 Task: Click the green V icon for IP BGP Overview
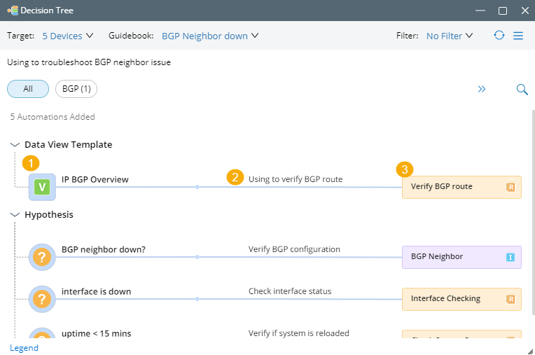coord(42,187)
